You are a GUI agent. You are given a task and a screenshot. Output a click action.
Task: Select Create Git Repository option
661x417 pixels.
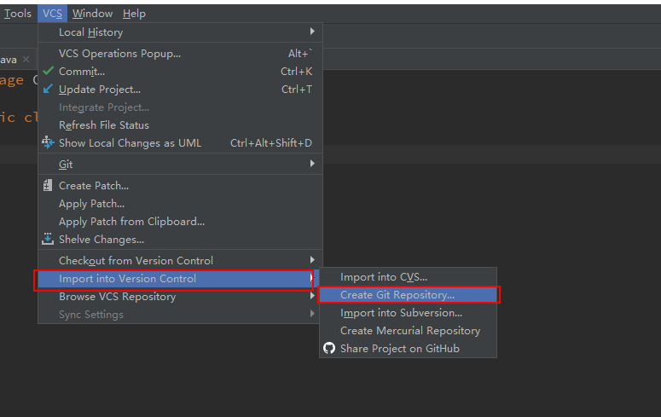(397, 295)
